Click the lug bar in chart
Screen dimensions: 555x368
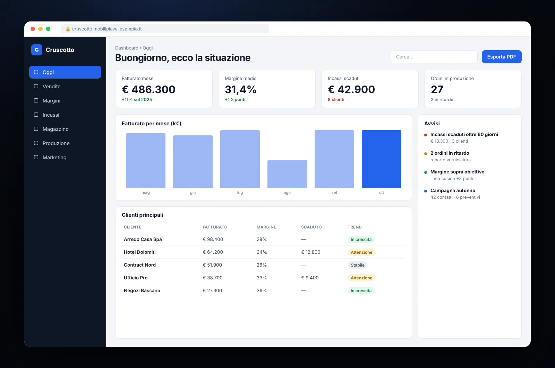point(240,159)
